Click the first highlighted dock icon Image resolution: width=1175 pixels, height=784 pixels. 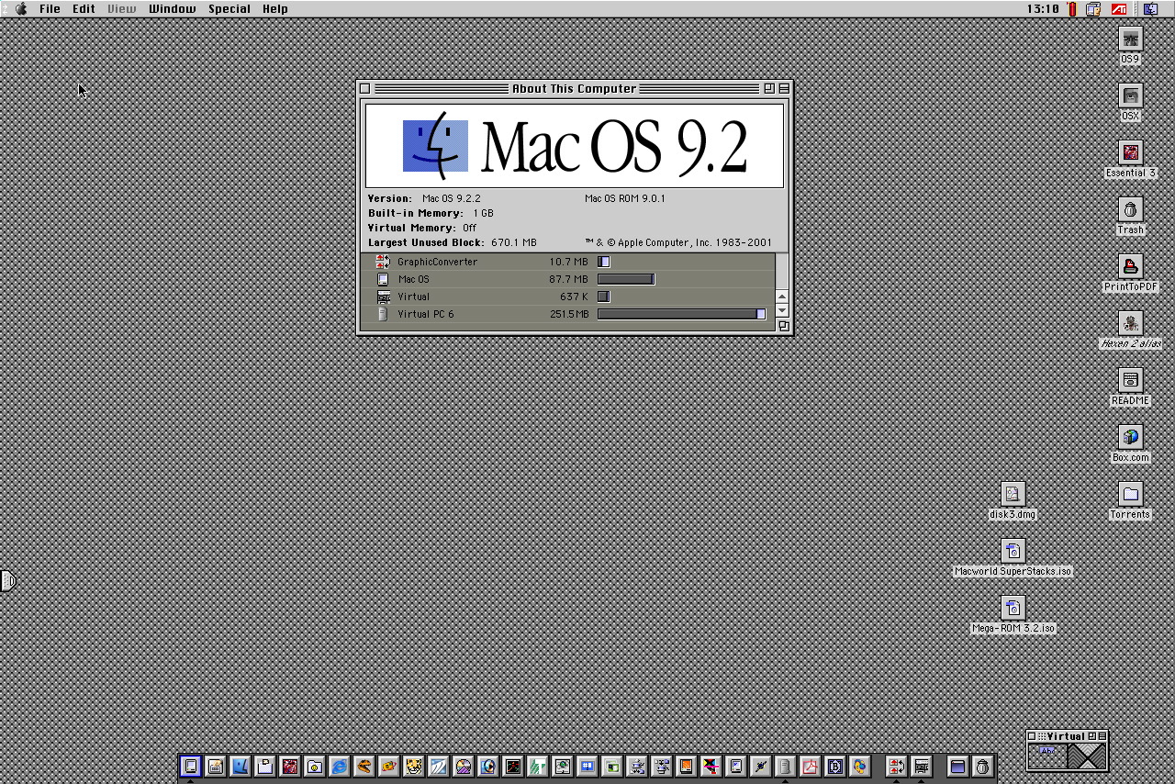coord(190,766)
